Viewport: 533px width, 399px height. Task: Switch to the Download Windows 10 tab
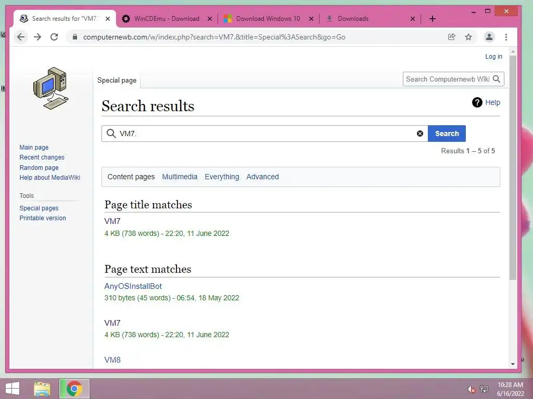pos(268,19)
